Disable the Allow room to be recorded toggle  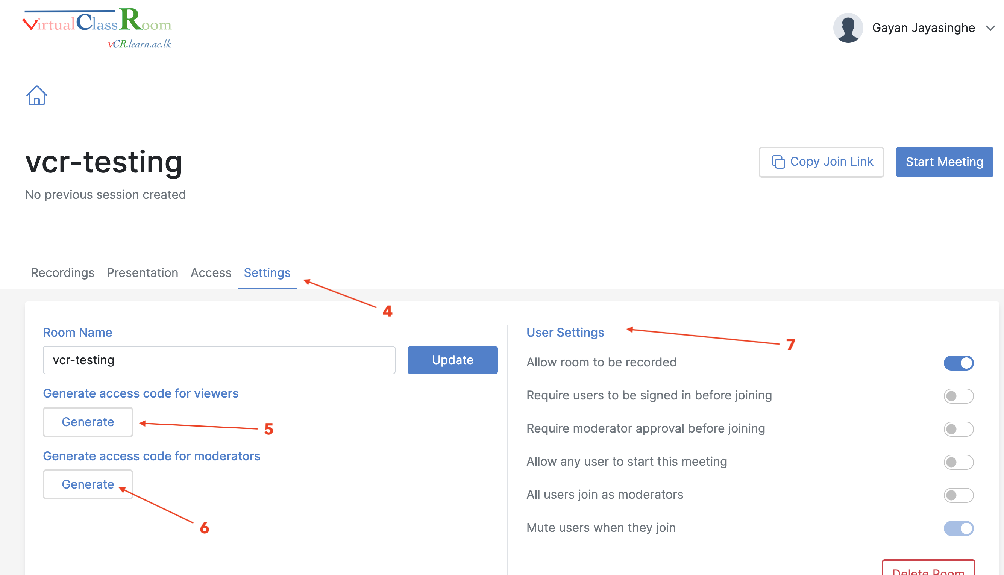[x=958, y=363]
